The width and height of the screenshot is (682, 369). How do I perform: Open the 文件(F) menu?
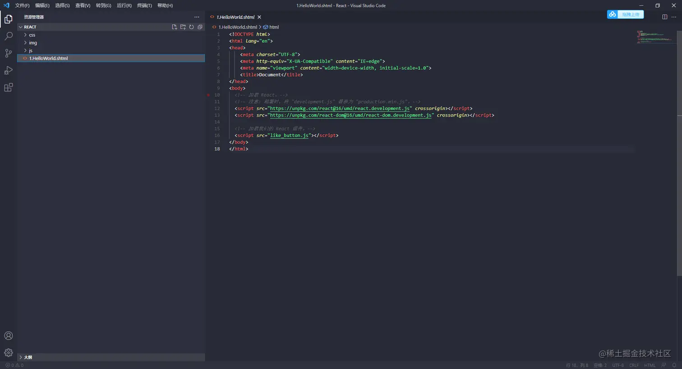[22, 5]
